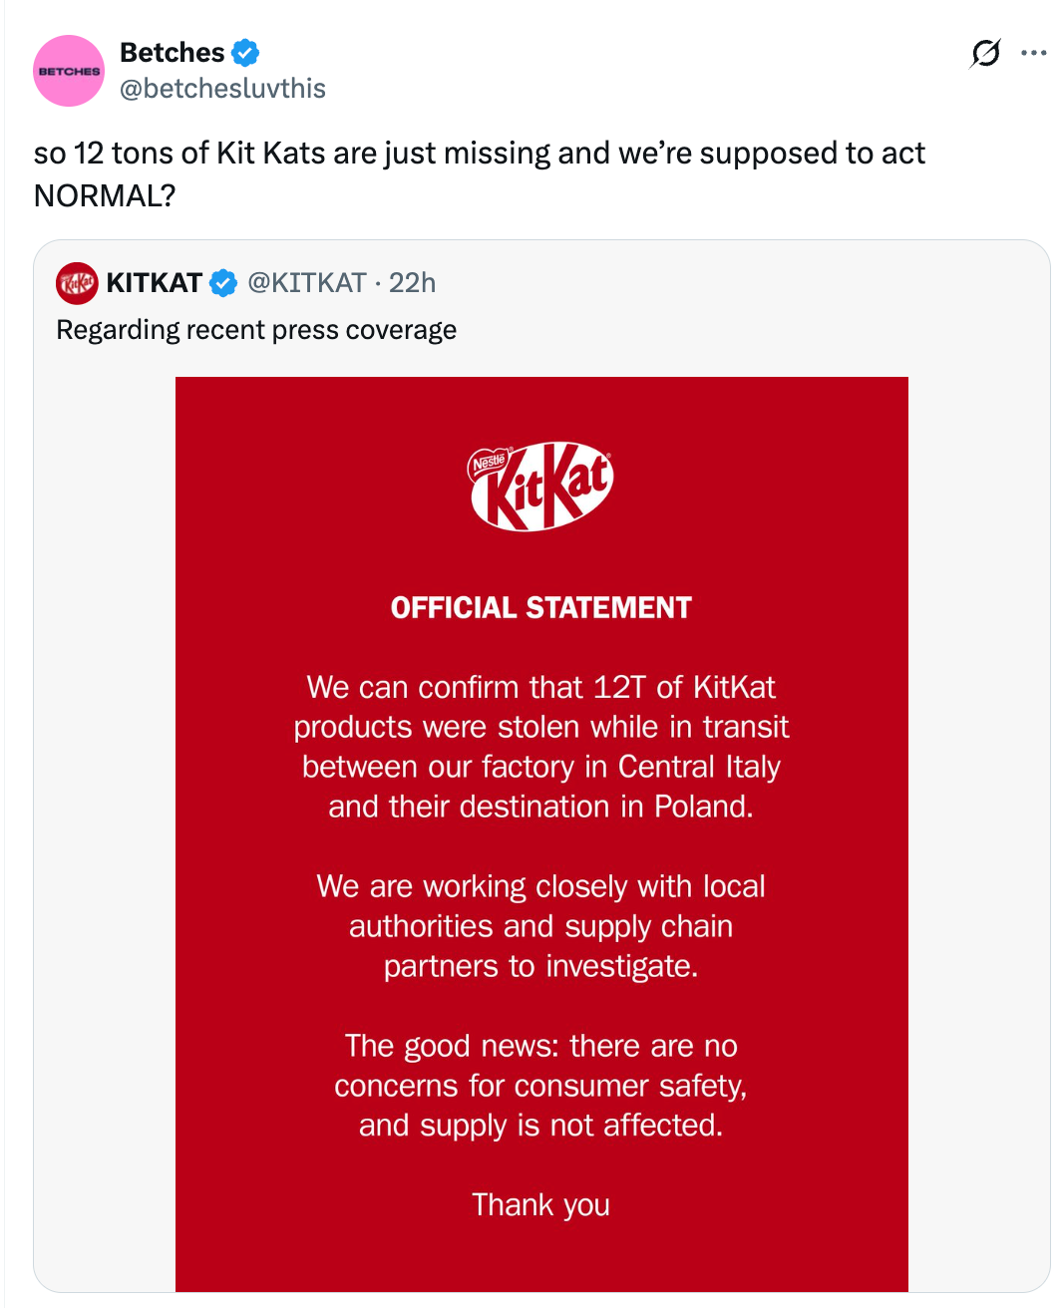Open the 22h timestamp link
The width and height of the screenshot is (1063, 1308).
tap(413, 282)
